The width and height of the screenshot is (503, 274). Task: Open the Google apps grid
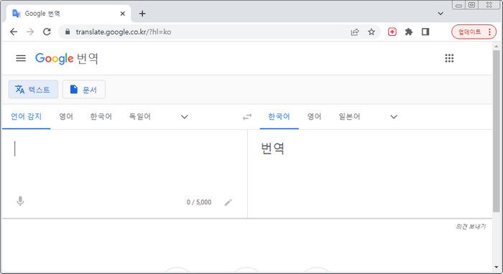point(449,58)
